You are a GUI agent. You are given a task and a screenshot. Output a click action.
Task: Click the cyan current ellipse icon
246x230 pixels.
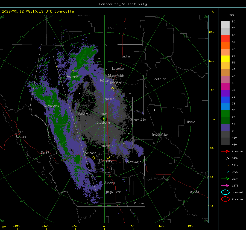225,192
